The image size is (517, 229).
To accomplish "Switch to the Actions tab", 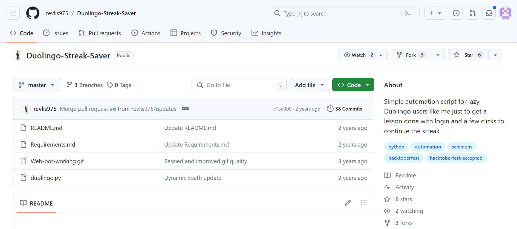I will coord(146,33).
